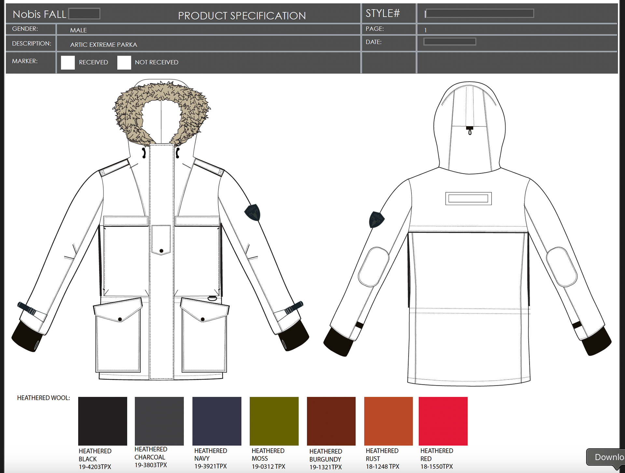
Task: Select the Heathered Burgundy swatch
Action: 331,421
